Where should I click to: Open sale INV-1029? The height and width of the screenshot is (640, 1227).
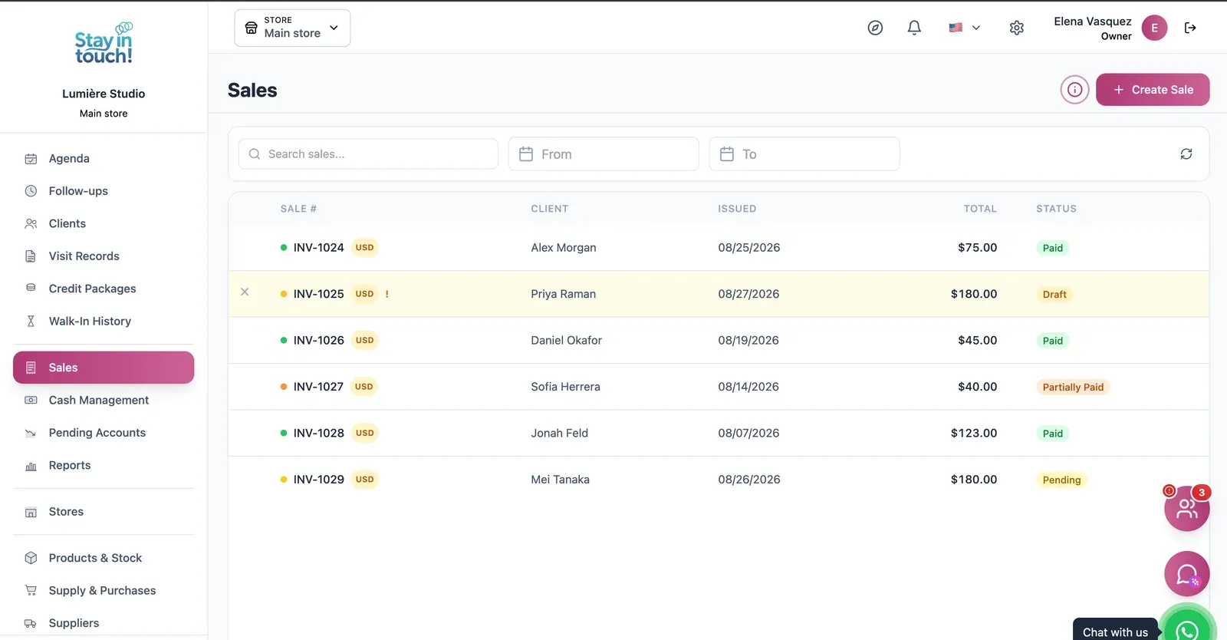[x=318, y=480]
